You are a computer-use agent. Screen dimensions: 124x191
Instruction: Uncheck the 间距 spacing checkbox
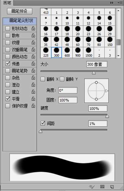[43, 123]
